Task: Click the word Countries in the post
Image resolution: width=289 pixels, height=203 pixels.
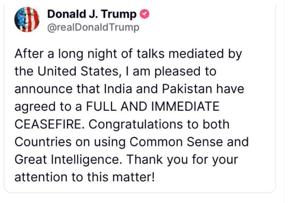Action: (x=43, y=142)
